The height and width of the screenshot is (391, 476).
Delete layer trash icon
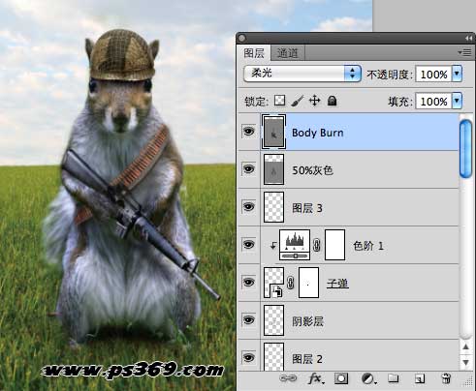pyautogui.click(x=446, y=378)
